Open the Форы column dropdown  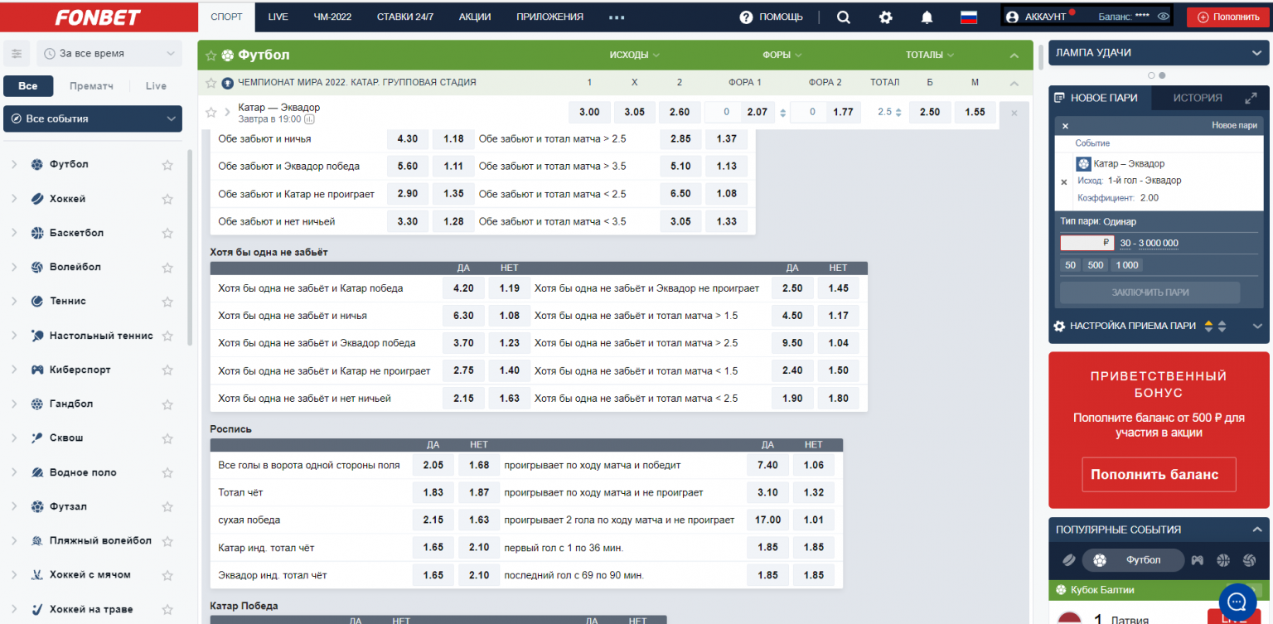click(782, 56)
